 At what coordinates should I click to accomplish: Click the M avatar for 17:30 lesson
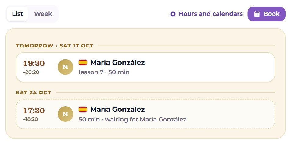65,114
